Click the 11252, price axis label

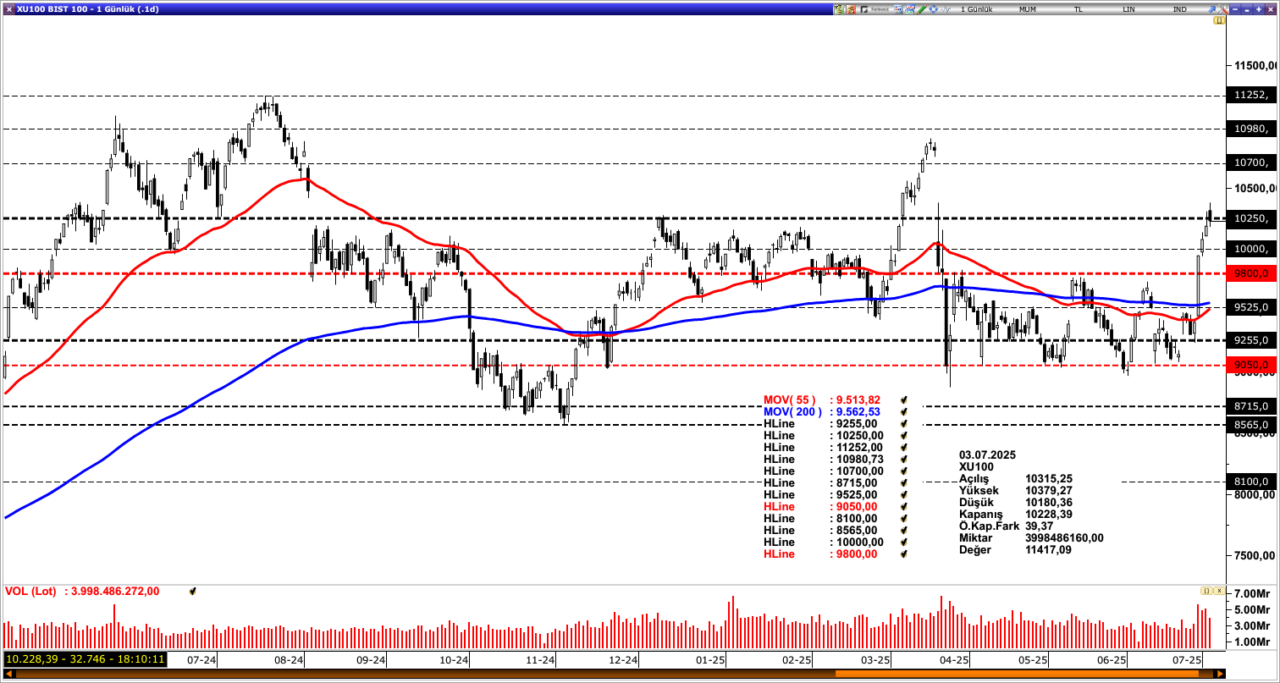pos(1250,96)
